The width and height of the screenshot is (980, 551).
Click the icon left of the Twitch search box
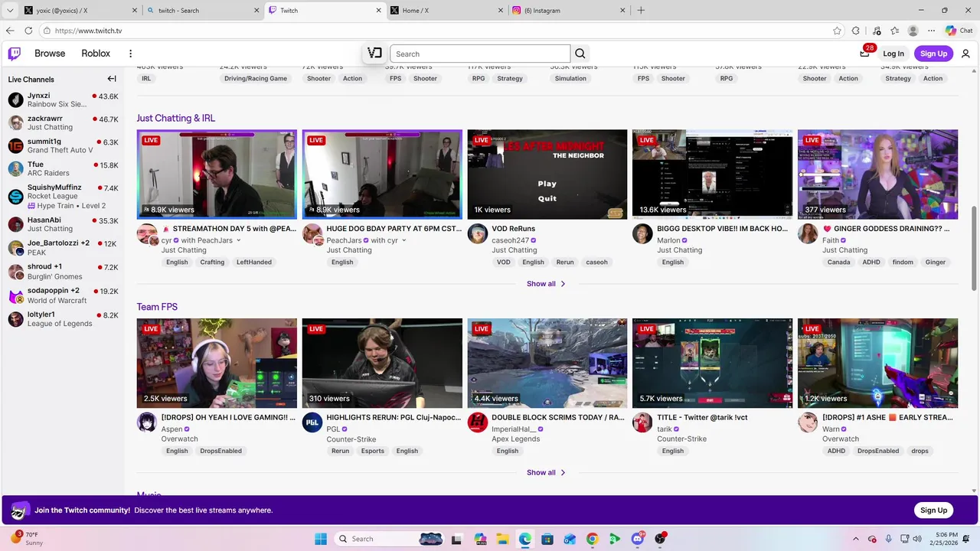coord(374,54)
